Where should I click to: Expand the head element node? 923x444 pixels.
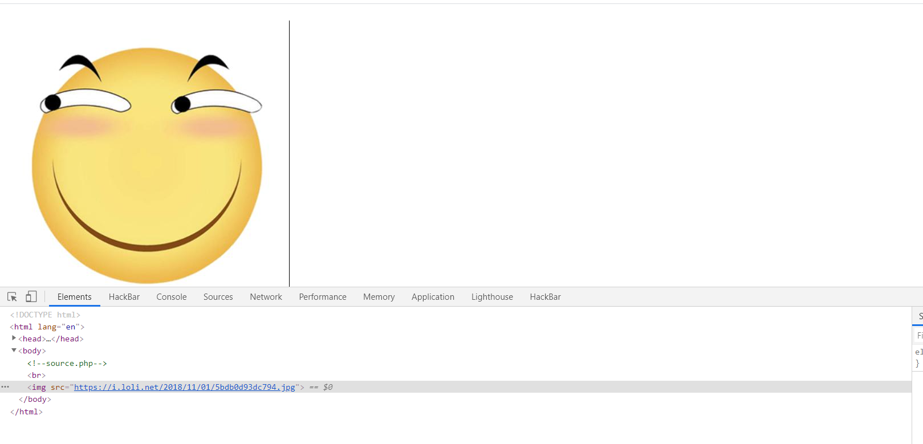(x=14, y=338)
